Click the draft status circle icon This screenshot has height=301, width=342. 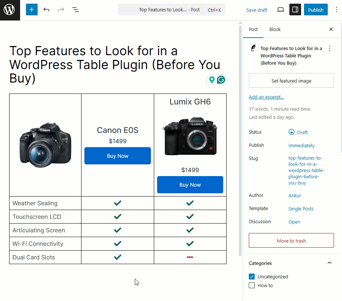point(292,132)
